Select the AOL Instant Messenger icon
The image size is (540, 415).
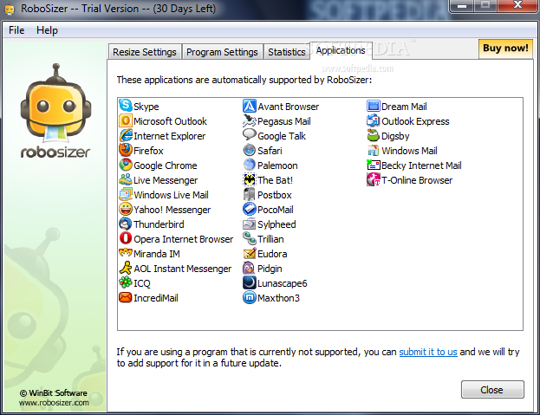pos(126,268)
